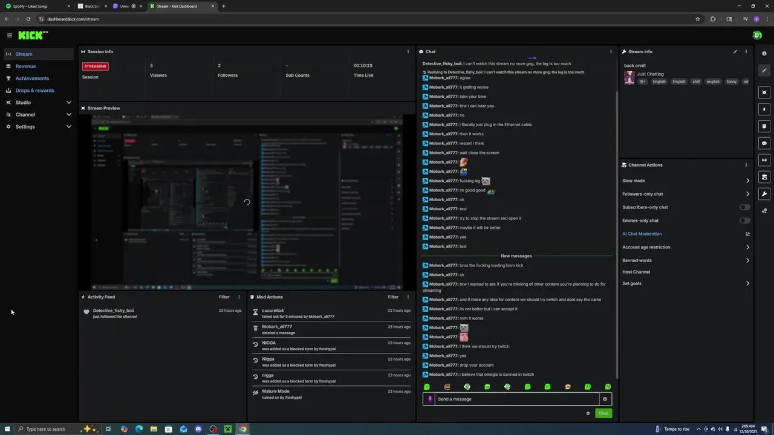
Task: Click the chat bubble icon in the right sidebar
Action: tap(764, 143)
